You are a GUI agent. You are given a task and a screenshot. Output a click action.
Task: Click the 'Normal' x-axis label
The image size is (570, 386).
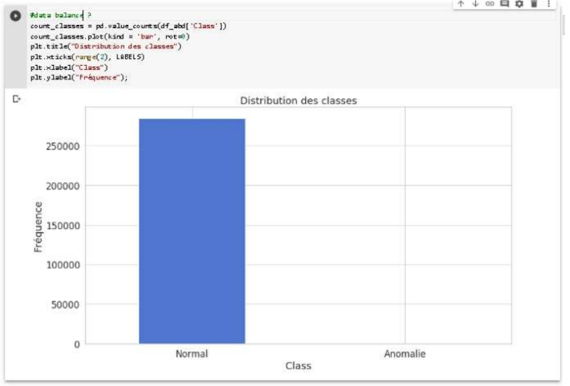pos(192,353)
